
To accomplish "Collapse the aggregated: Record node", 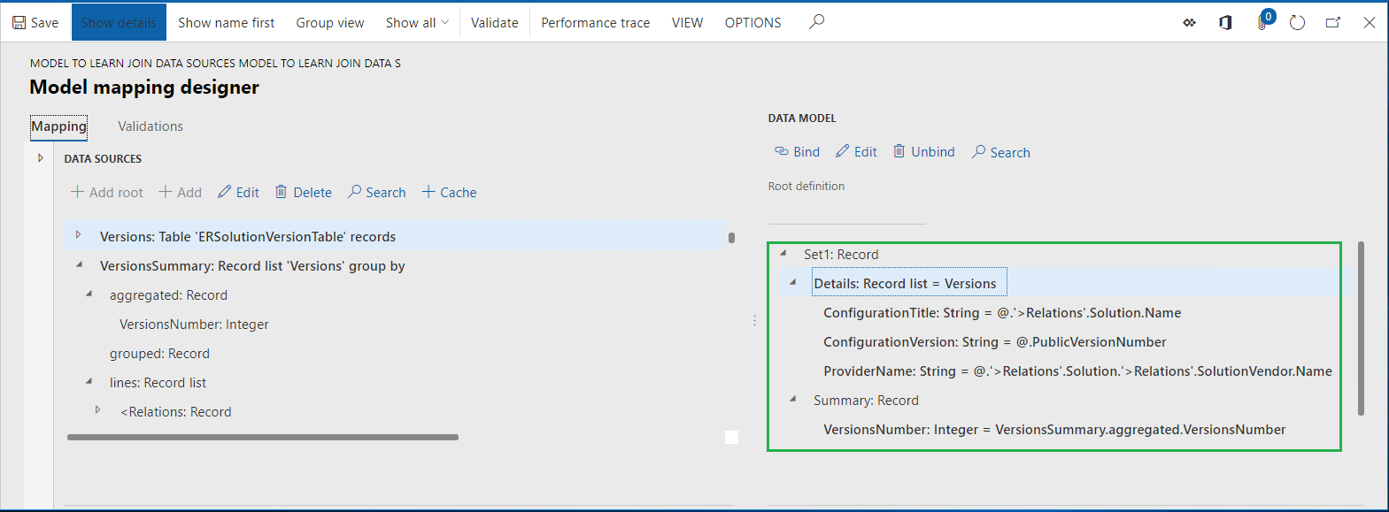I will [x=89, y=294].
